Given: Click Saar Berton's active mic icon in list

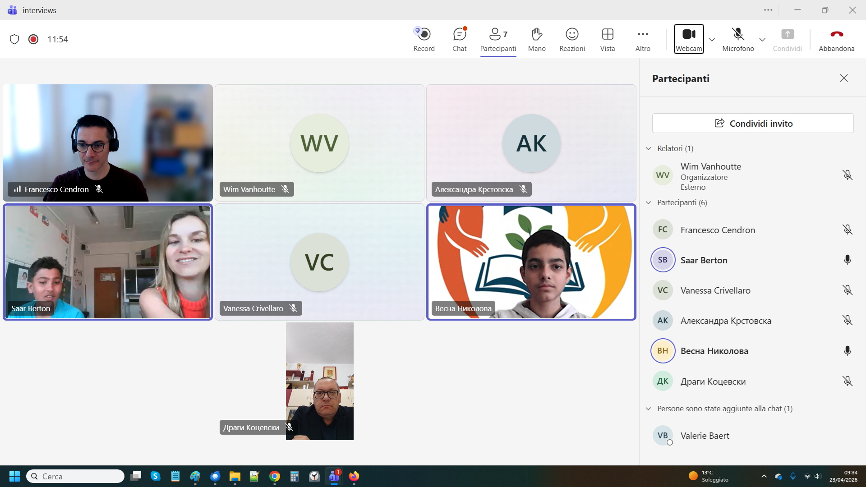Looking at the screenshot, I should click(x=848, y=260).
